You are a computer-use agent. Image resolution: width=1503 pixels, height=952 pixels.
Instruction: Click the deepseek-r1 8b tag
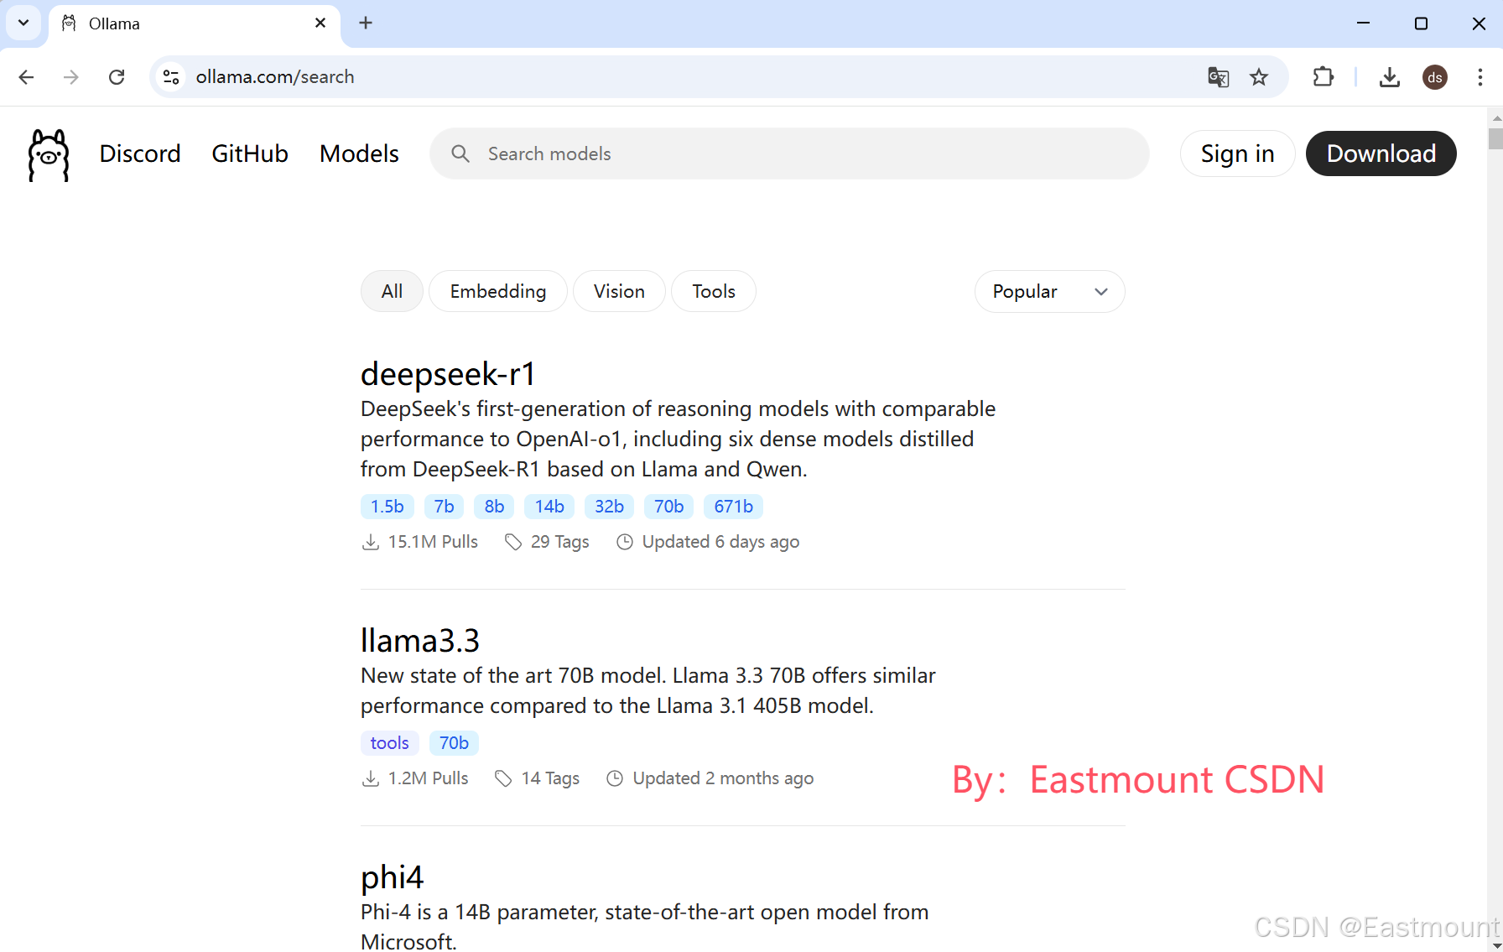[494, 507]
